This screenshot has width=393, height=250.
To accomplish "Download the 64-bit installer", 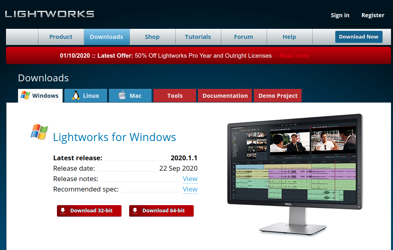I will 161,211.
